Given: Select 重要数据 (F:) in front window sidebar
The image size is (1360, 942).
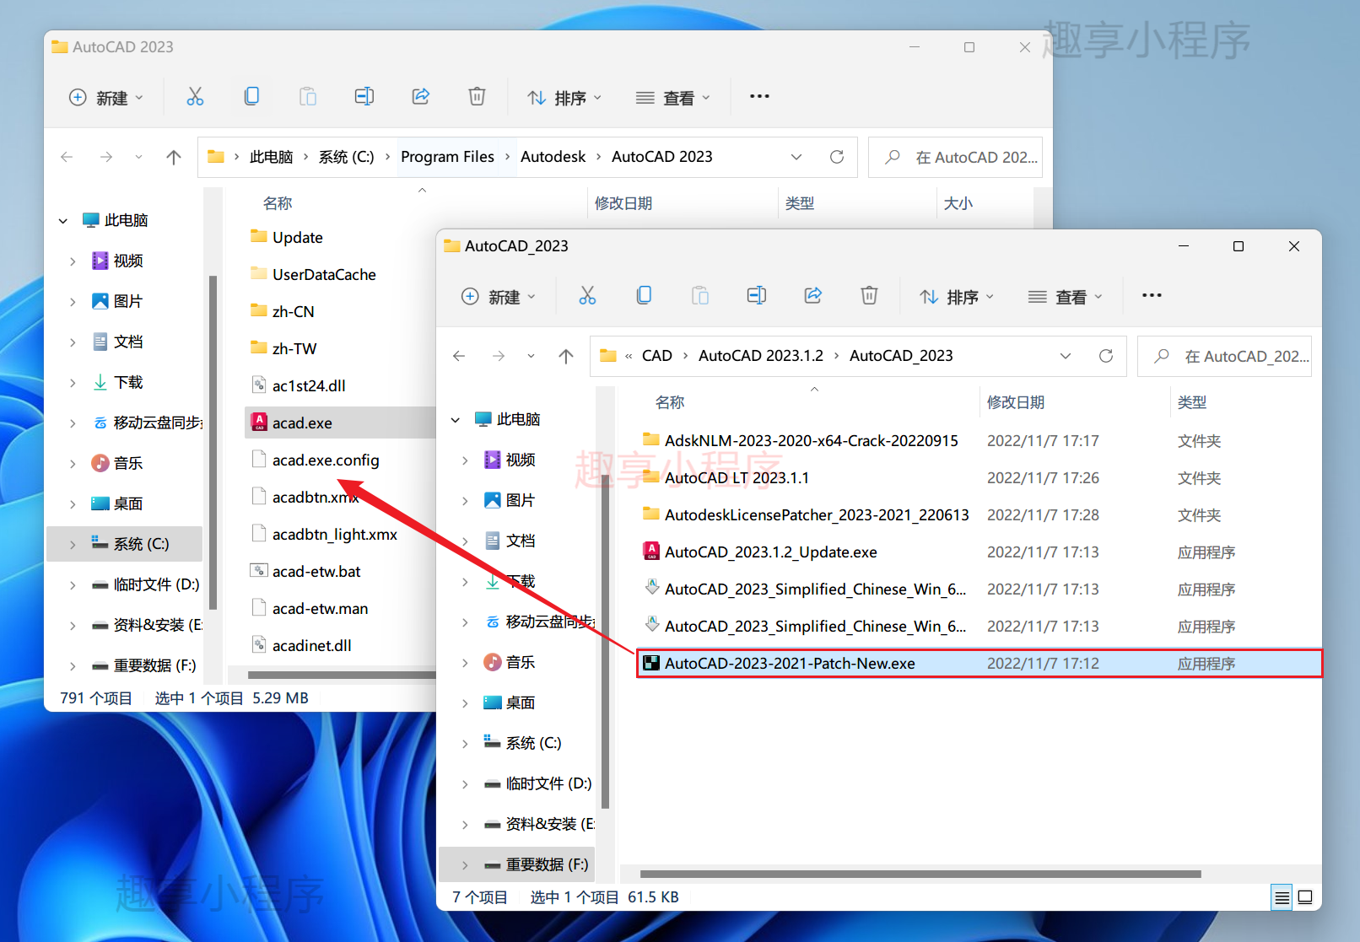Looking at the screenshot, I should [x=518, y=864].
